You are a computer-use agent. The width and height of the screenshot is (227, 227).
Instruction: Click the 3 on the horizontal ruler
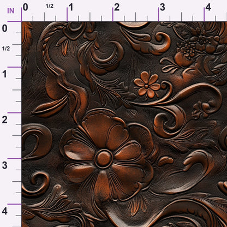pyautogui.click(x=163, y=7)
